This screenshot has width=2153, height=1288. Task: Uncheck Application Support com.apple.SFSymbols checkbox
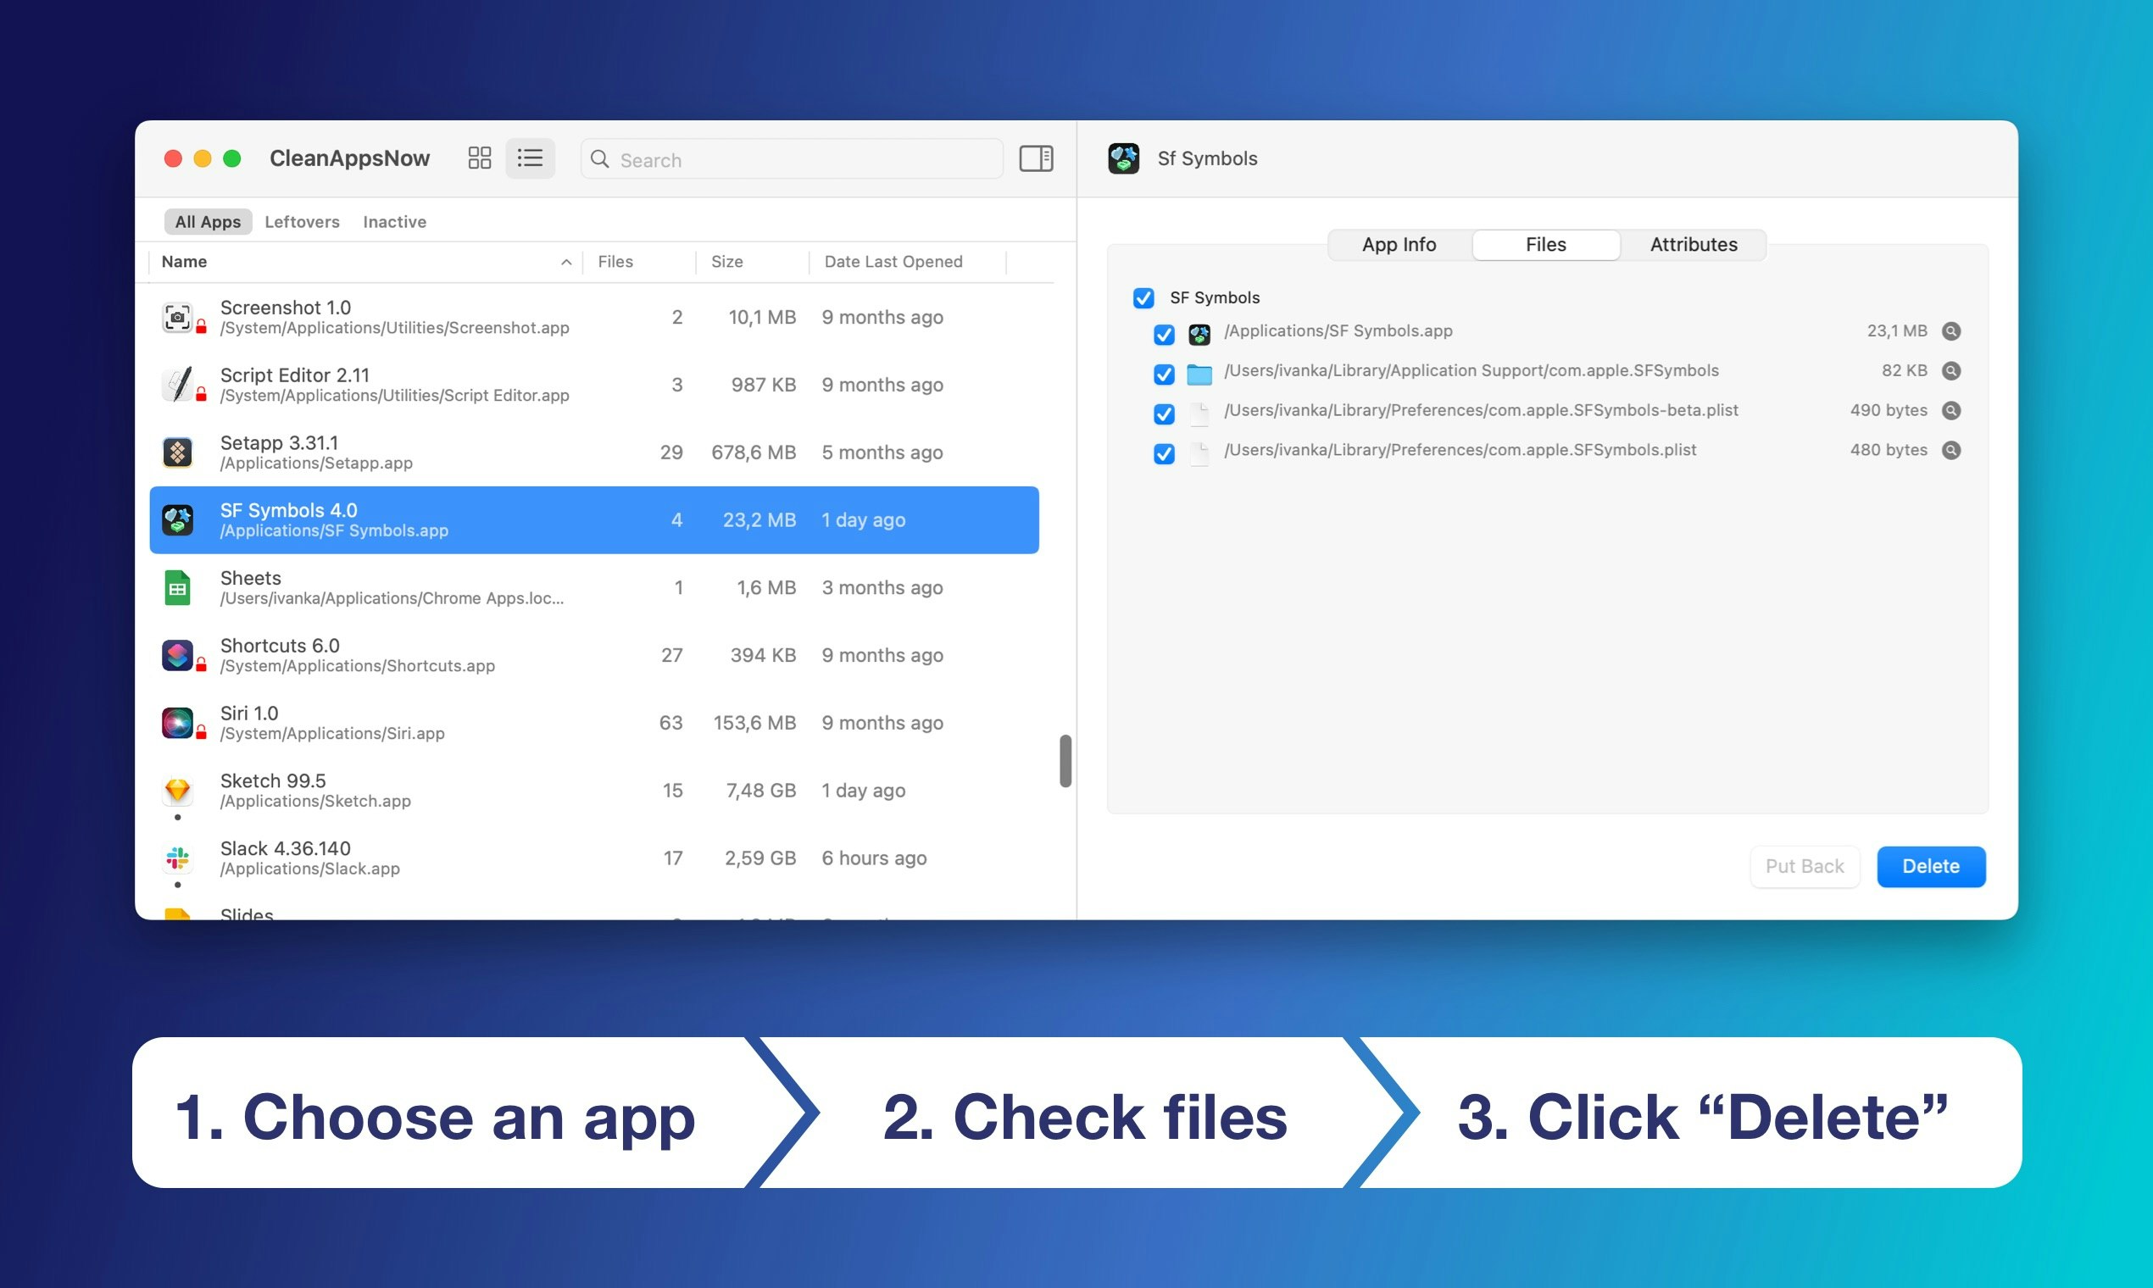pyautogui.click(x=1164, y=374)
